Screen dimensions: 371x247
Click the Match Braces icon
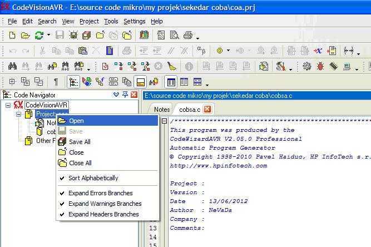(348, 51)
